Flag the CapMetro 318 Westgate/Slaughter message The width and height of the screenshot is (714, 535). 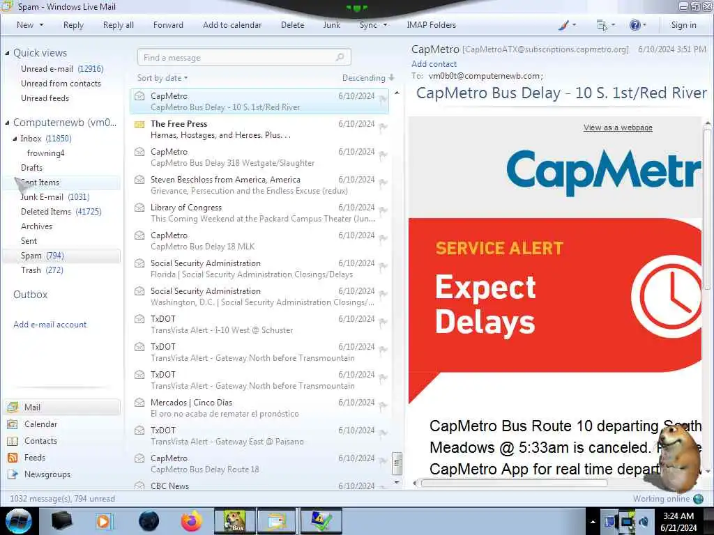tap(383, 155)
